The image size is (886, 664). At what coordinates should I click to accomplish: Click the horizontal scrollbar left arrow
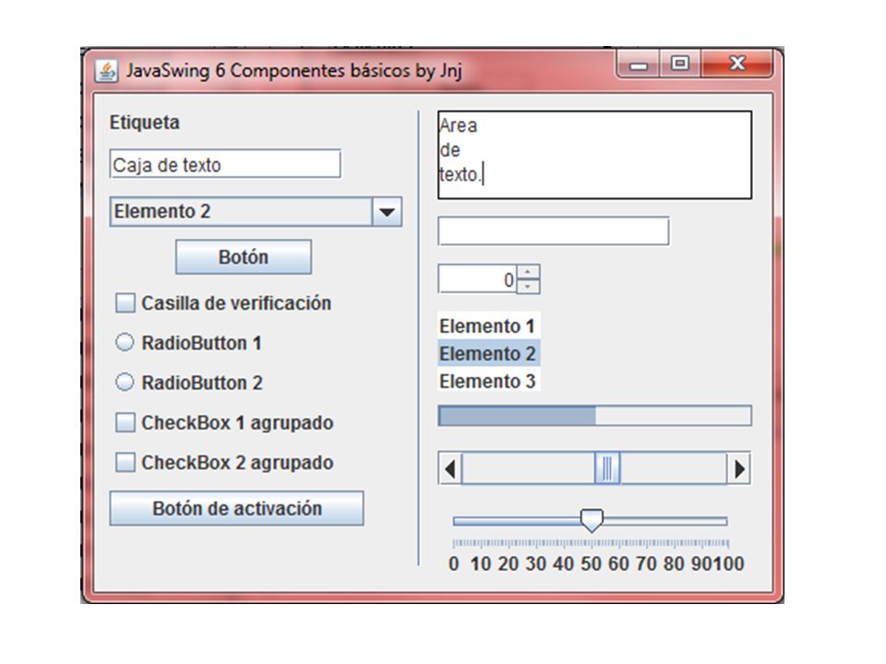pyautogui.click(x=450, y=468)
